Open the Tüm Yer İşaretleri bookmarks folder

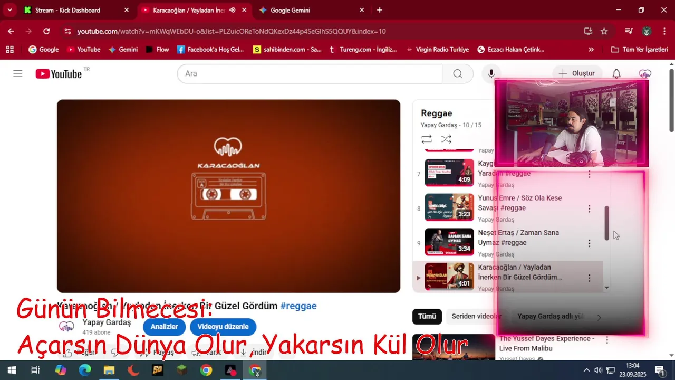(639, 50)
